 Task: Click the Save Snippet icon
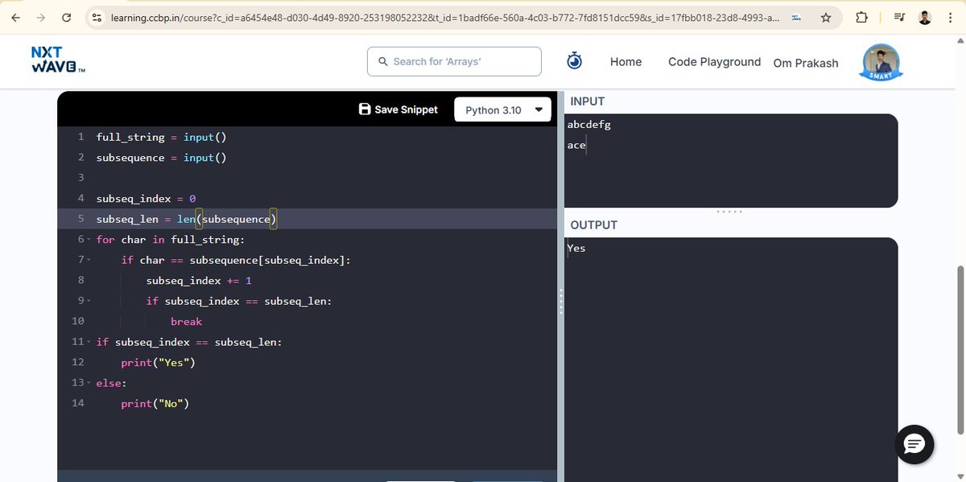365,109
